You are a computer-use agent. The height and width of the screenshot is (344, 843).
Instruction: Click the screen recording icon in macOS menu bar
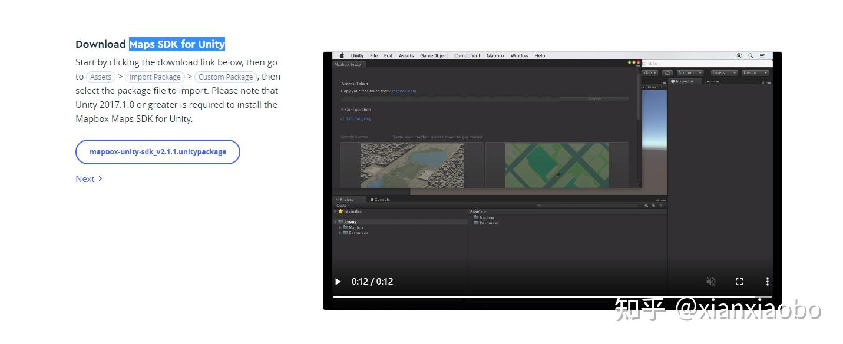pos(739,55)
